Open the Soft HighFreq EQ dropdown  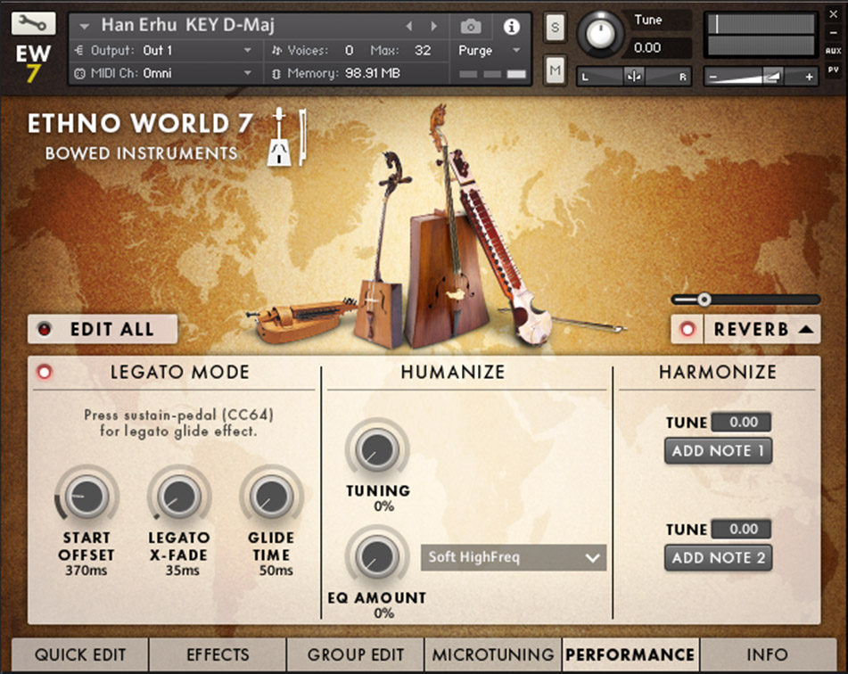tap(514, 557)
